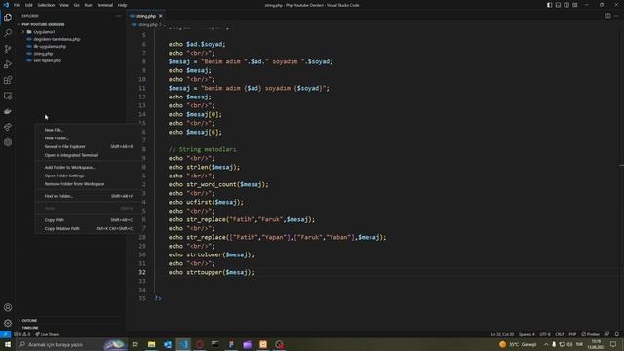Viewport: 624px width, 351px height.
Task: Change the Spaces: 4 indentation setting
Action: 526,334
